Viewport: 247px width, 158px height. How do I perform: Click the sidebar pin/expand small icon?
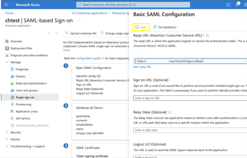(x=49, y=33)
